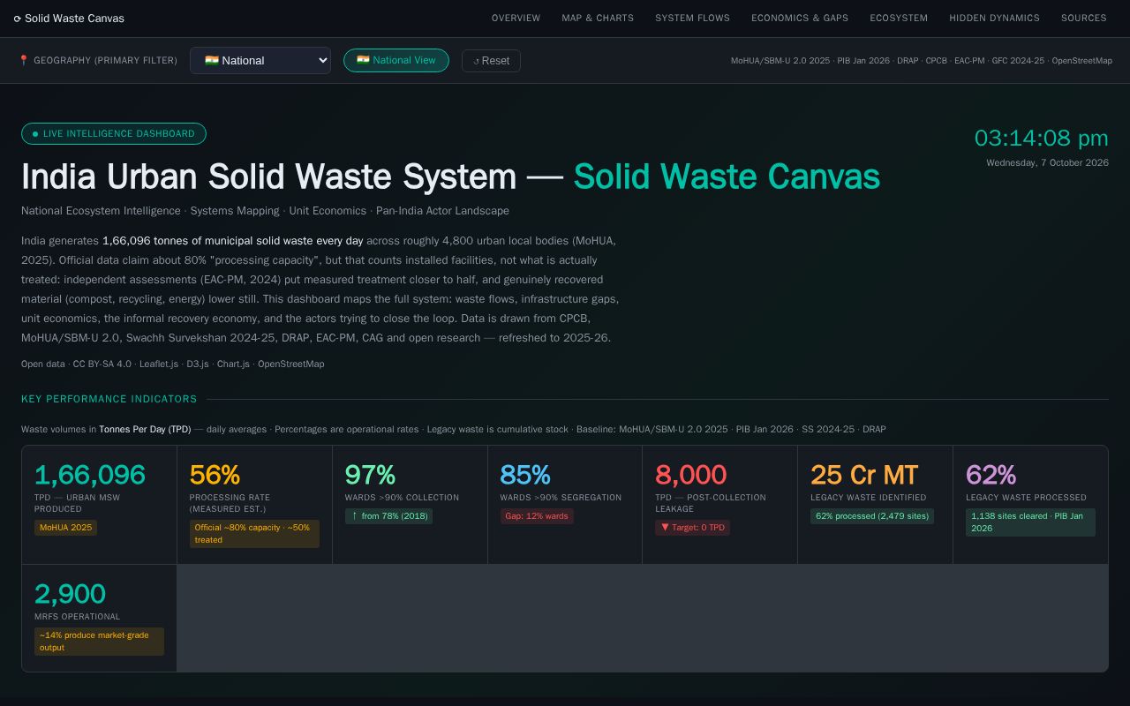Open the Economics & Gaps section
This screenshot has height=706, width=1130.
[800, 19]
